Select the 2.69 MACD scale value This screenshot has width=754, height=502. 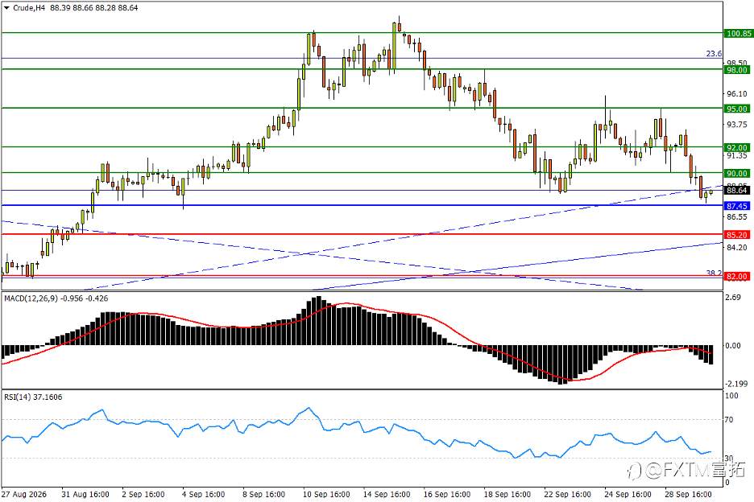click(733, 298)
